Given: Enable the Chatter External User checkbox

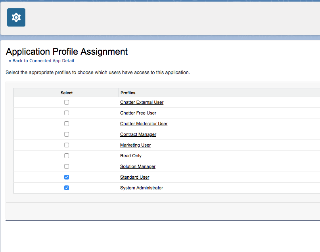Looking at the screenshot, I should click(67, 102).
